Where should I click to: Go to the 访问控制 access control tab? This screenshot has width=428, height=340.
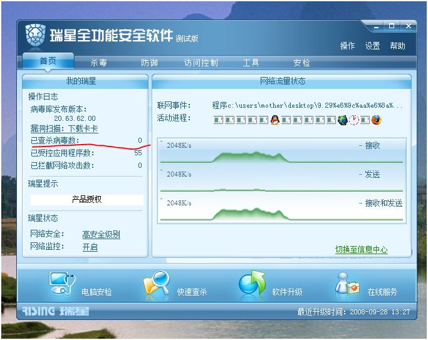click(x=201, y=63)
